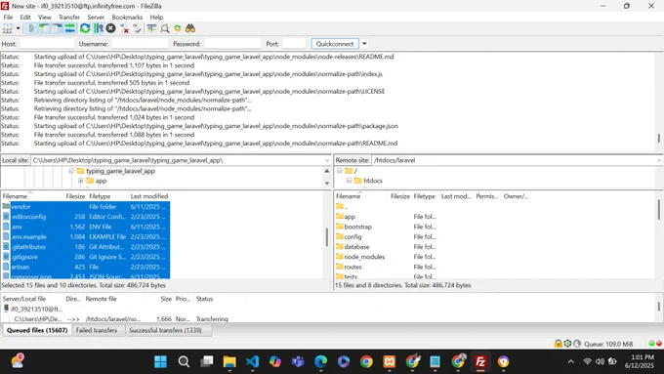The image size is (664, 374).
Task: Open Quickconnect history dropdown
Action: point(364,44)
